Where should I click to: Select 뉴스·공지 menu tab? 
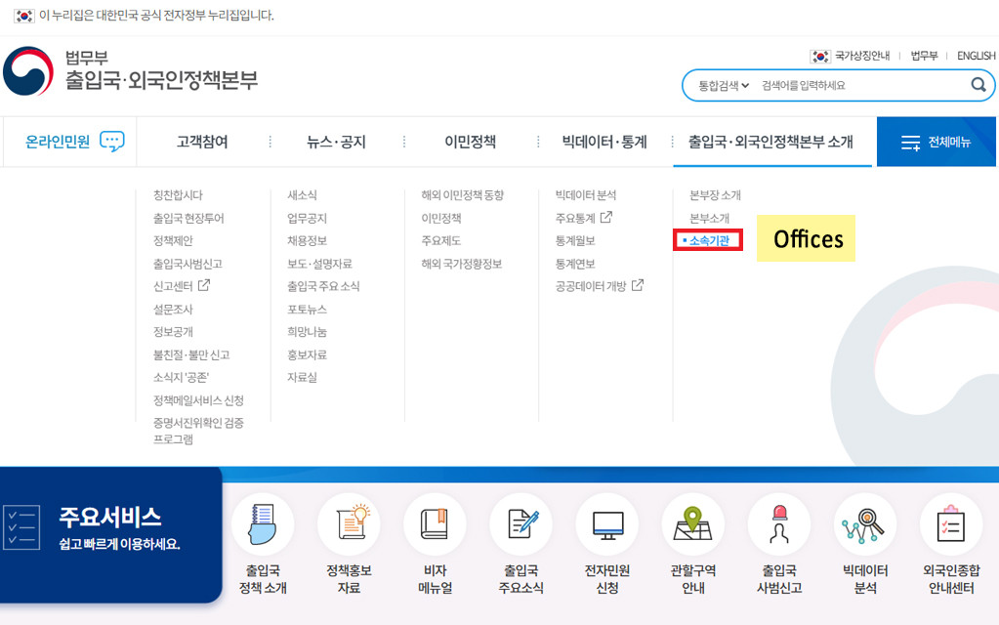pos(336,143)
